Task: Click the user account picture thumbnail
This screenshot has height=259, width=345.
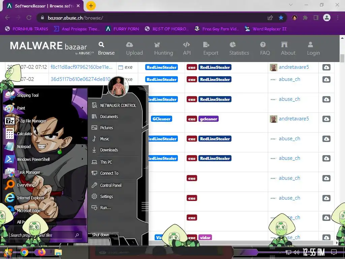Action: pyautogui.click(x=118, y=87)
